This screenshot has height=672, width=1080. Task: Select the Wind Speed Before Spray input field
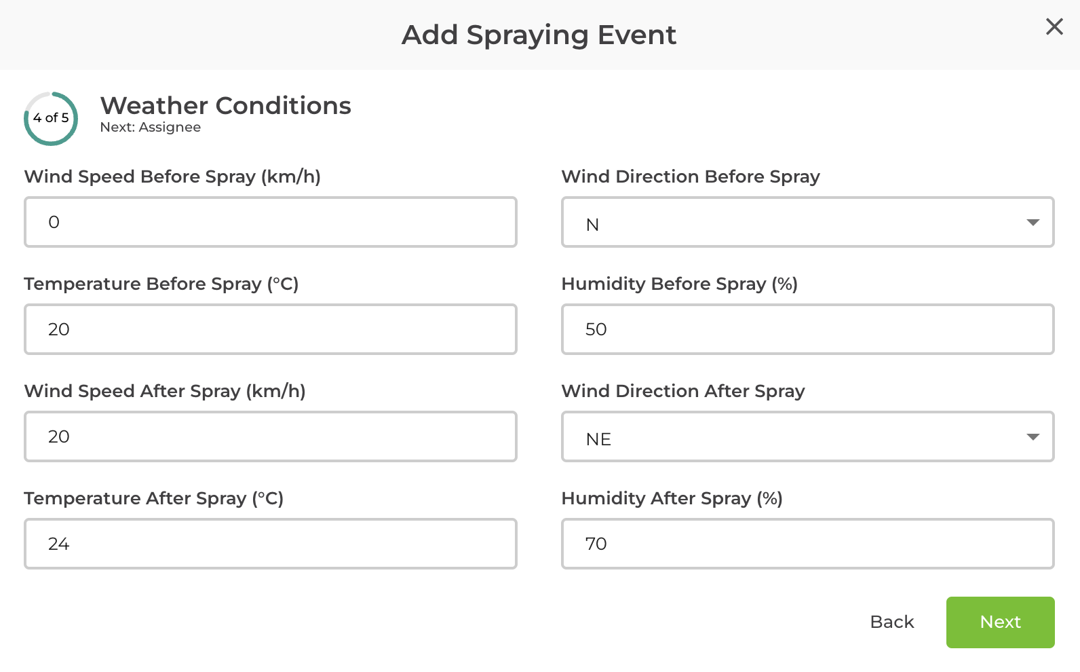pyautogui.click(x=270, y=222)
